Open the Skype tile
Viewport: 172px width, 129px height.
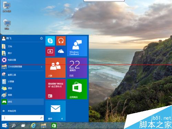[50, 41]
